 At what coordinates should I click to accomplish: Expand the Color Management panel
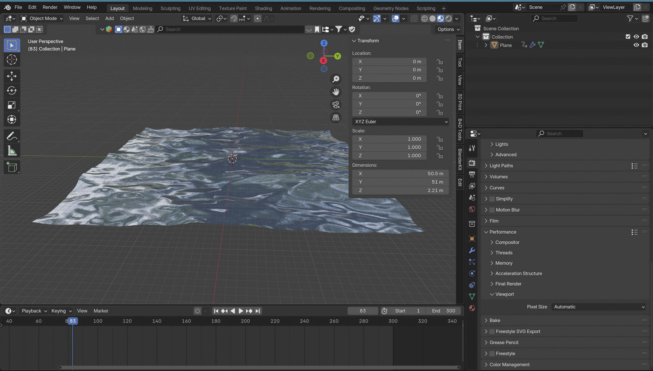click(x=486, y=365)
